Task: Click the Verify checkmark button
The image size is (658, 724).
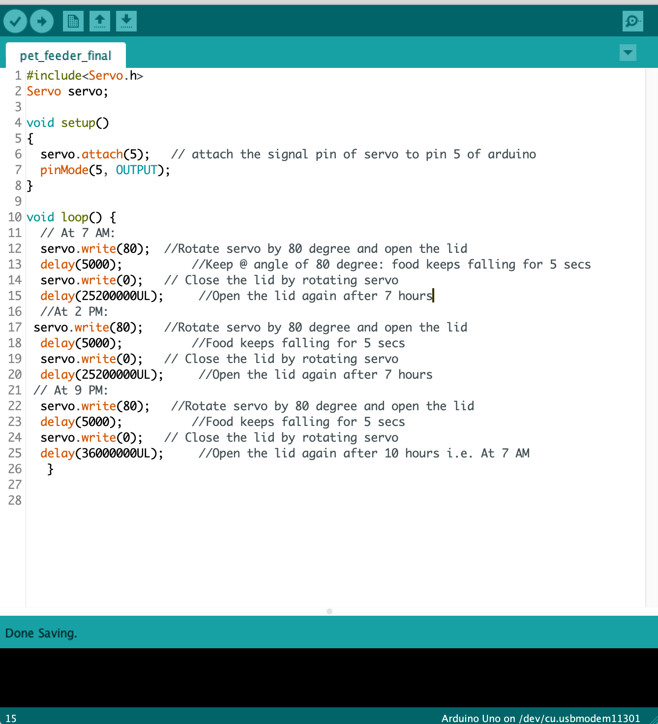Action: tap(15, 21)
